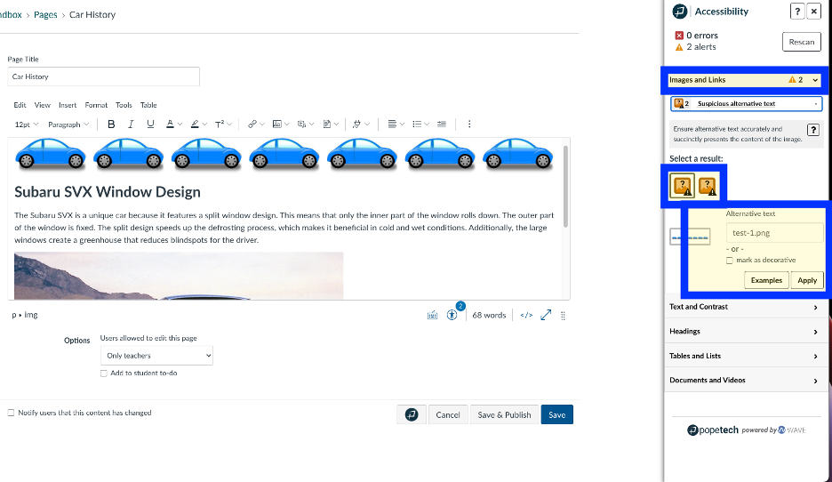Open the Table menu

(148, 105)
